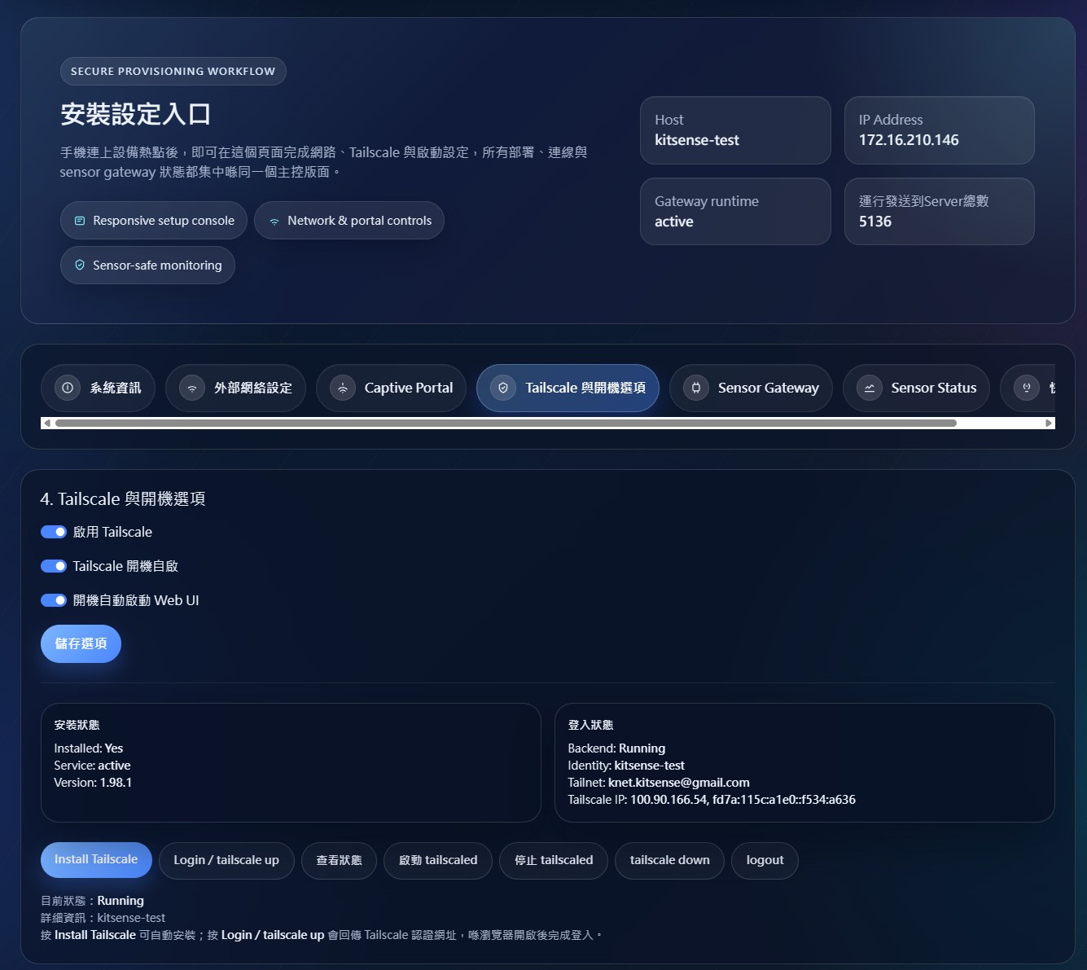The height and width of the screenshot is (970, 1087).
Task: Click the 4. Tailscale 與開機選項 section heading
Action: (123, 498)
